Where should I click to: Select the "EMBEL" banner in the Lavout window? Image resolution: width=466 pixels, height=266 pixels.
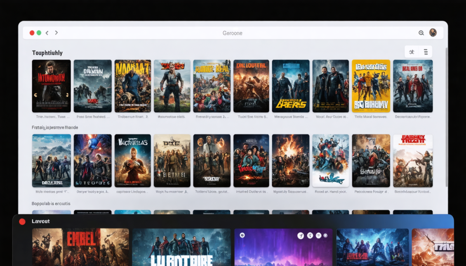coord(80,247)
